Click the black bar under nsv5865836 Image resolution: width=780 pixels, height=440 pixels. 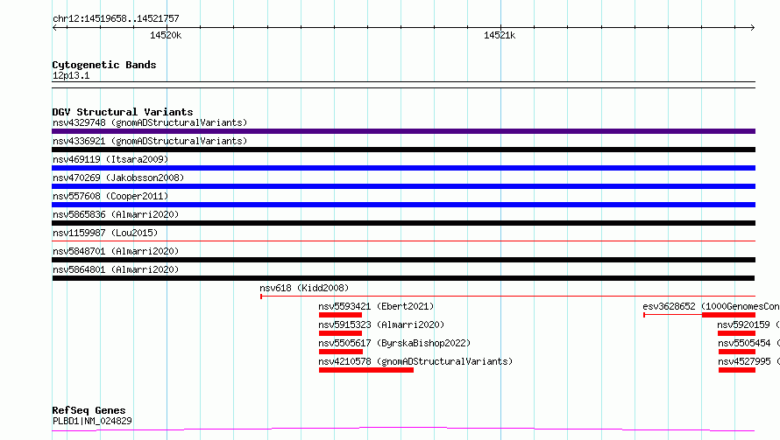click(x=403, y=223)
